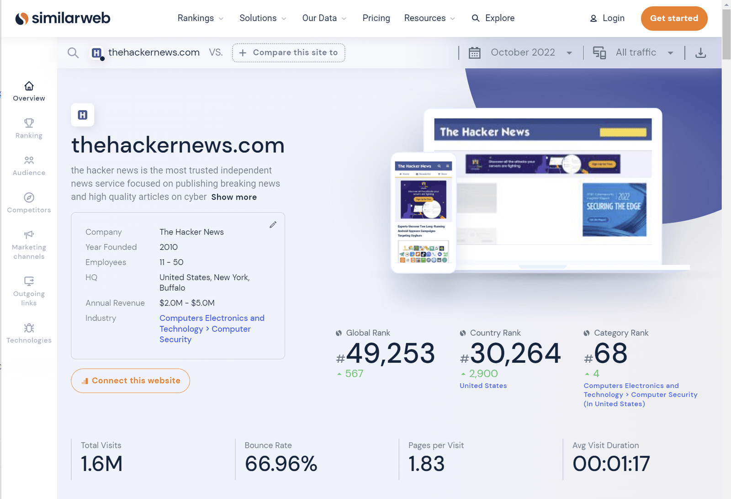Screen dimensions: 731x499
Task: Click the country rank change value 2,900
Action: 483,374
